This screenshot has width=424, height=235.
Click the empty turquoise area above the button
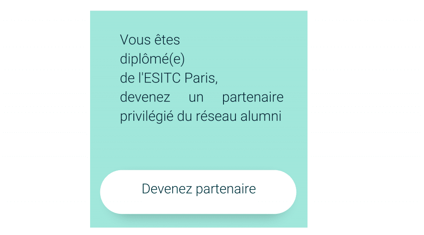[198, 147]
